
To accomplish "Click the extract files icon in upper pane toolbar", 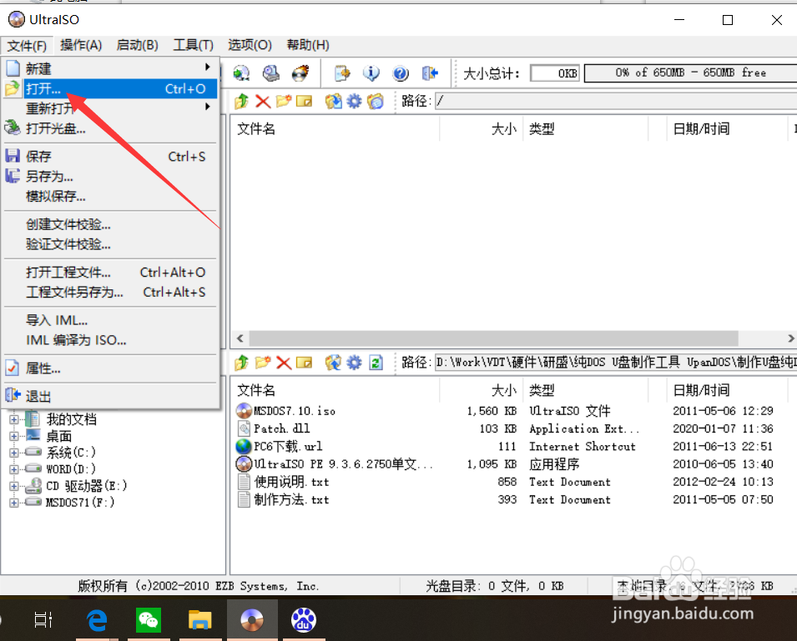I will (334, 101).
